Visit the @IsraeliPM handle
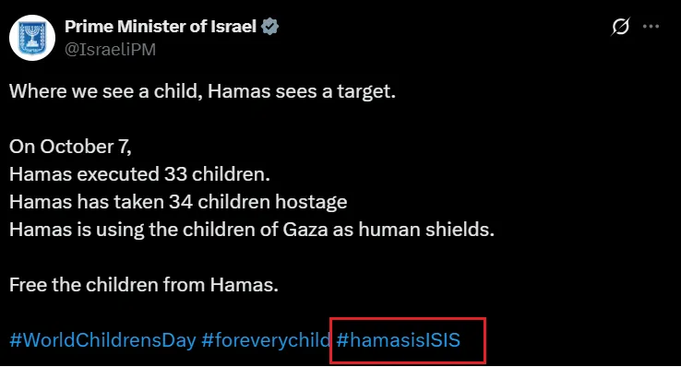 point(111,50)
